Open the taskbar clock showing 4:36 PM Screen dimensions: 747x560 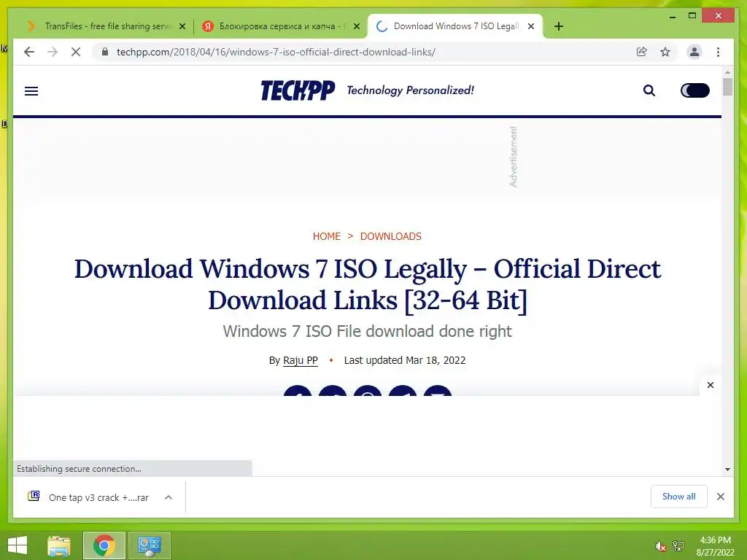715,545
